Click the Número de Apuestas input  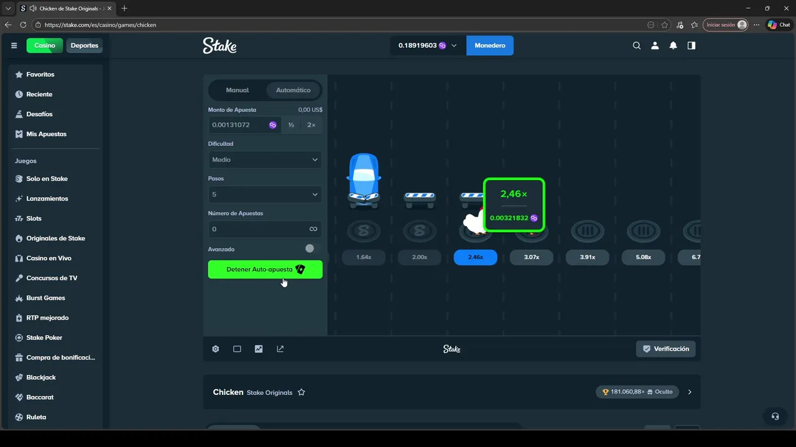pos(265,229)
